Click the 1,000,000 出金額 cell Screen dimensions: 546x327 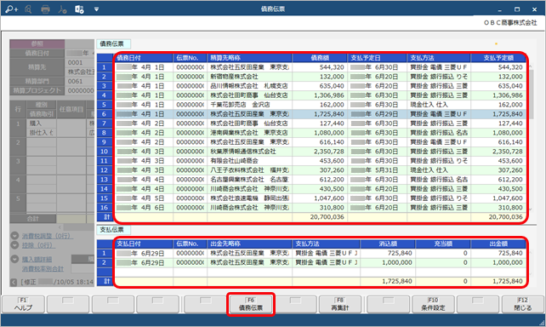[498, 262]
